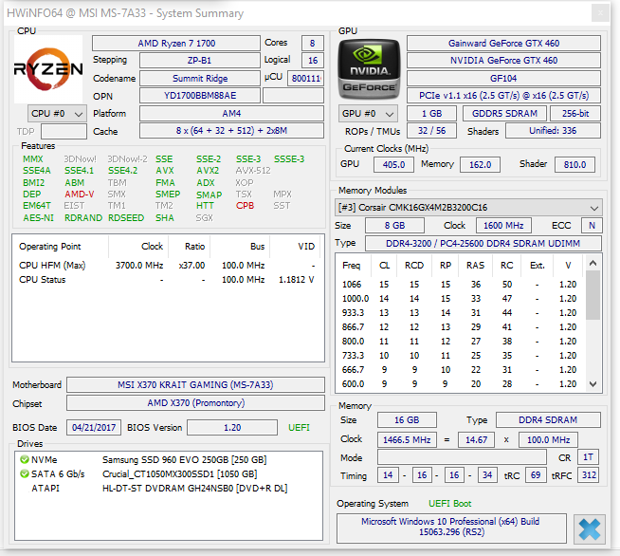Click the RDSEED feature label

click(126, 217)
